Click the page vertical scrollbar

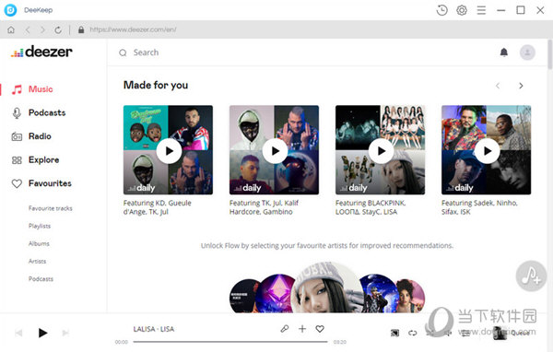pos(550,54)
